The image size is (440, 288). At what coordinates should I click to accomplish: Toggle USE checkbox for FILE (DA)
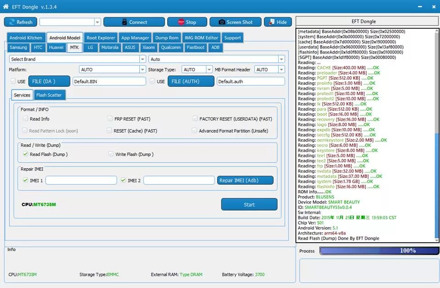(13, 81)
